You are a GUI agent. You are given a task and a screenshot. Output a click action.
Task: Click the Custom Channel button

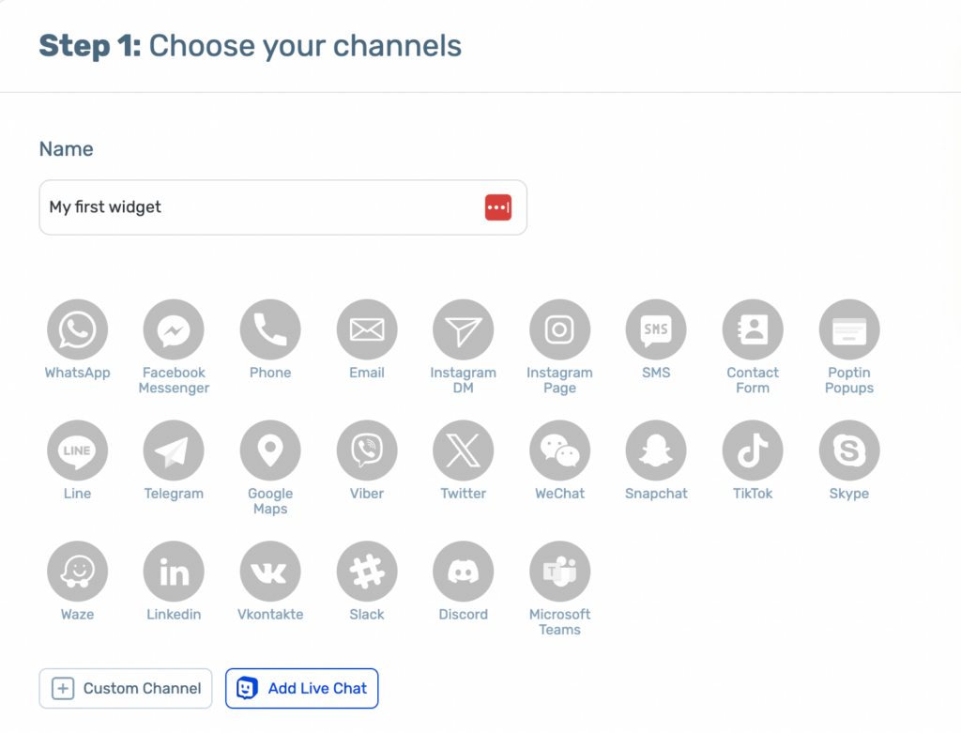pyautogui.click(x=126, y=688)
